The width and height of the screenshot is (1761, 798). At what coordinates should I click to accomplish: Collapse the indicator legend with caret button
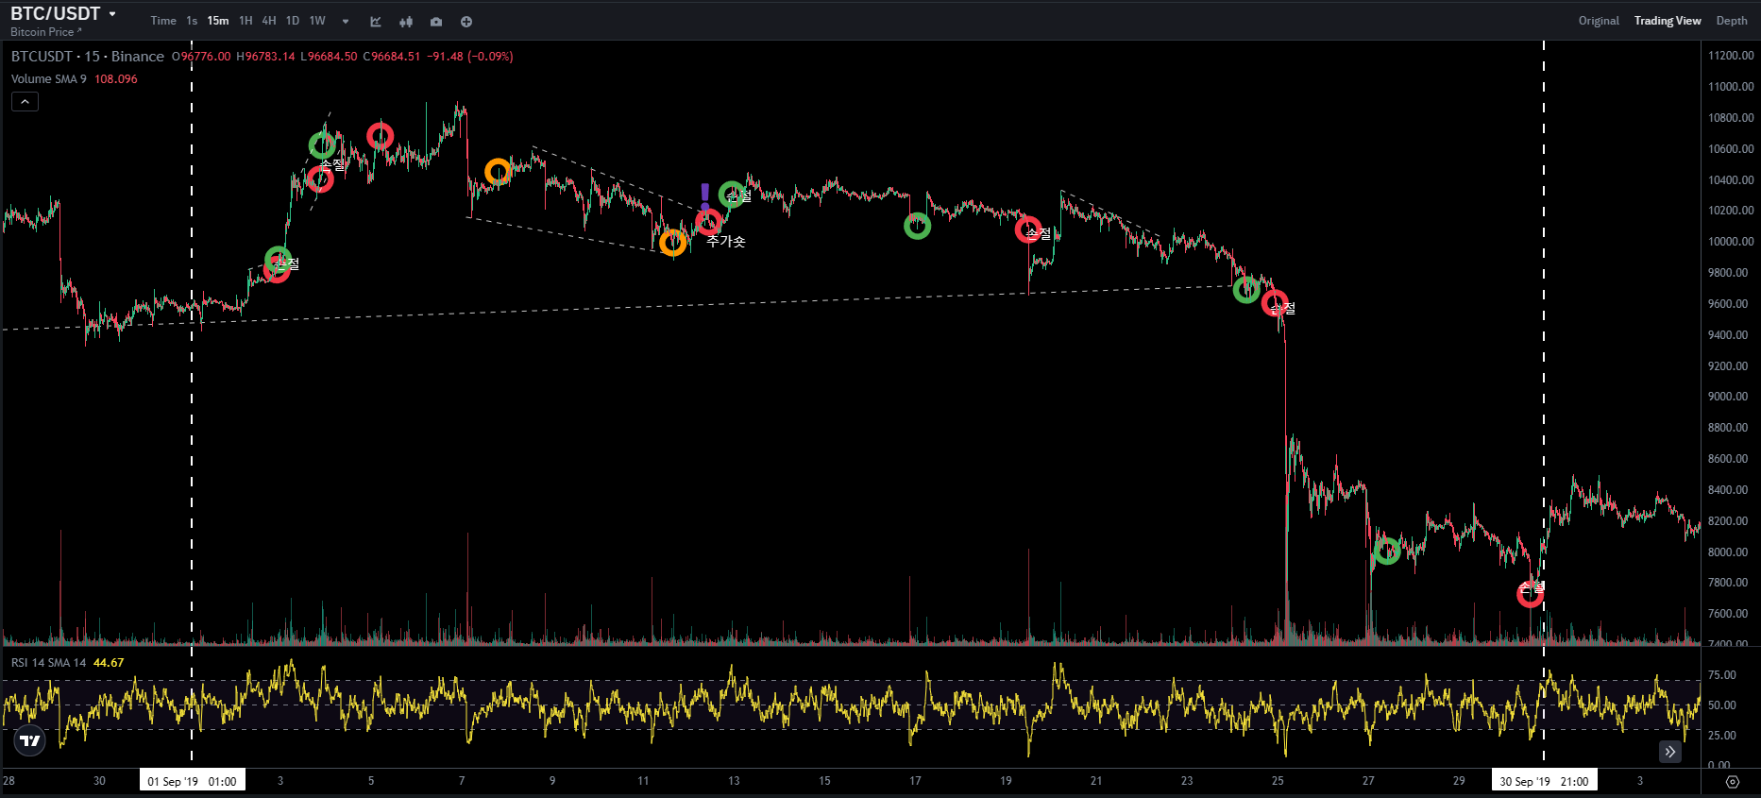coord(25,101)
